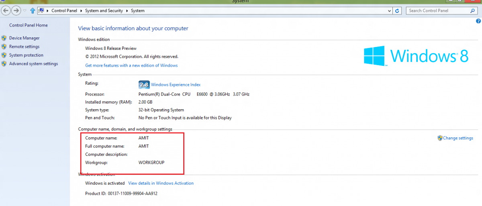Select Control Panel in the address breadcrumb
Image resolution: width=482 pixels, height=206 pixels.
click(64, 11)
